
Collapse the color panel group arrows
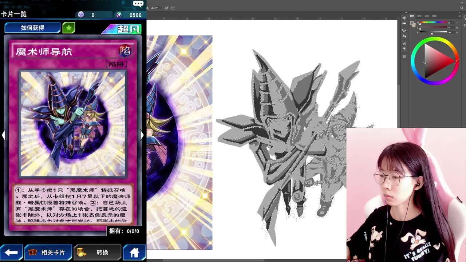click(x=459, y=12)
